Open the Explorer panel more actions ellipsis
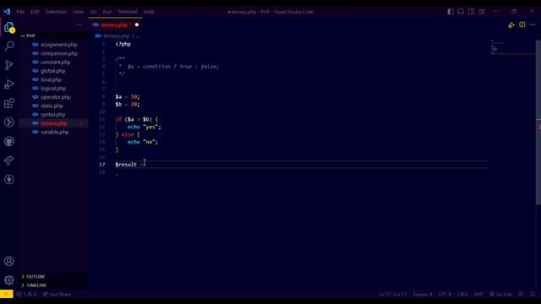The height and width of the screenshot is (304, 541). coord(79,24)
